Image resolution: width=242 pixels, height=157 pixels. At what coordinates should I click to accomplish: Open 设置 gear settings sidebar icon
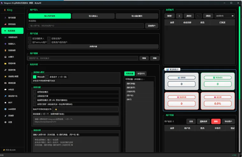[5, 122]
